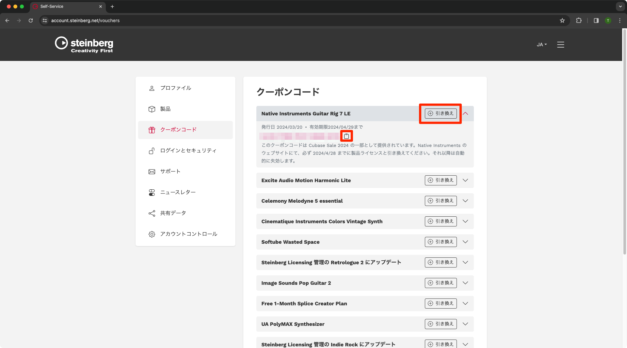627x348 pixels.
Task: Expand the Softube Wasted Space entry
Action: click(x=465, y=242)
